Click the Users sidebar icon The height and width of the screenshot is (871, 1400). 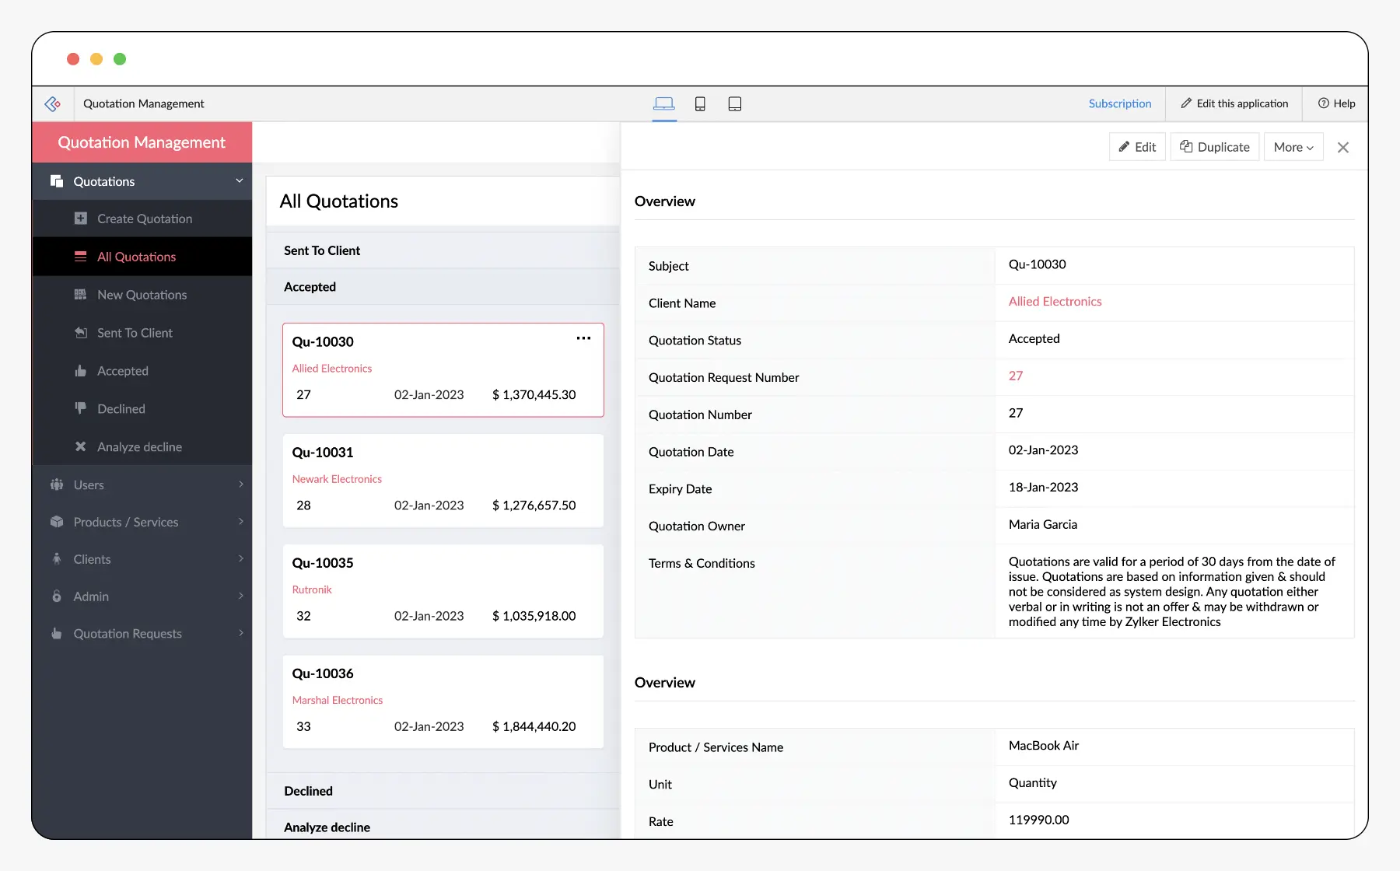pos(57,484)
